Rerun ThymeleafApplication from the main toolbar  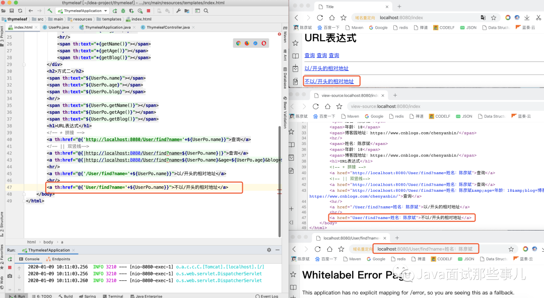coord(115,11)
